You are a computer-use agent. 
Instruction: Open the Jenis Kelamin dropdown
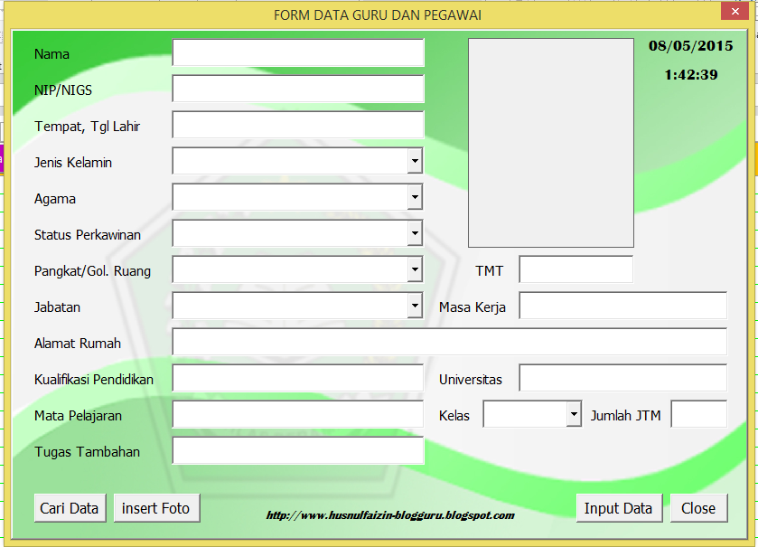(415, 160)
